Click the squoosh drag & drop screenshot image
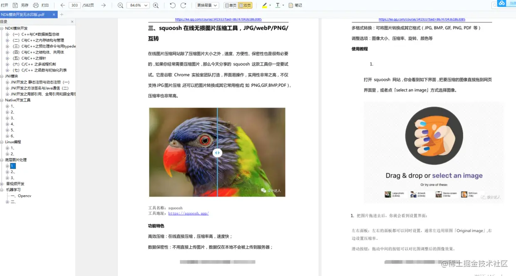 pos(434,152)
